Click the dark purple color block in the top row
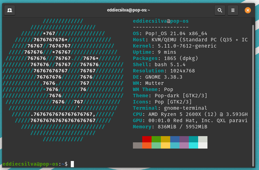The image size is (259, 170). click(x=184, y=139)
